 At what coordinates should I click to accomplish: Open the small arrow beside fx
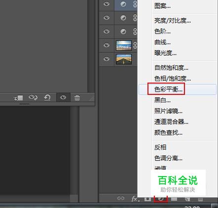139,201
